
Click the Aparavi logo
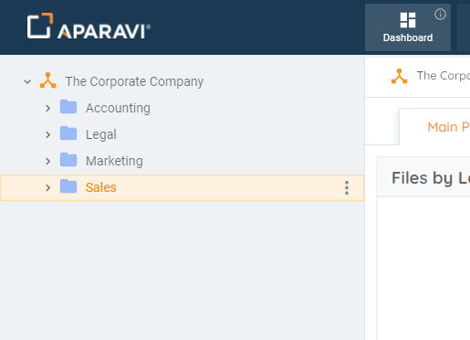pyautogui.click(x=89, y=27)
